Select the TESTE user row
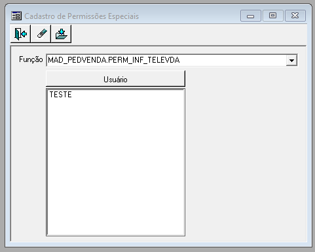The width and height of the screenshot is (315, 252). click(115, 95)
